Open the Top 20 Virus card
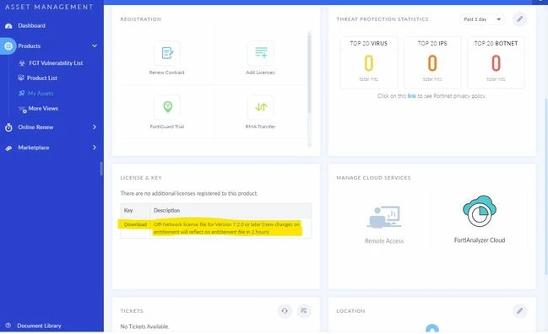Viewport: 548px width, 334px height. click(x=369, y=62)
